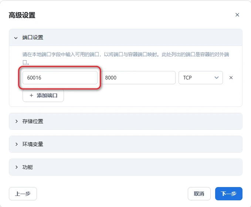Expand the 环境变量 section chevron
Viewport: 251px width, 207px height.
pyautogui.click(x=16, y=144)
